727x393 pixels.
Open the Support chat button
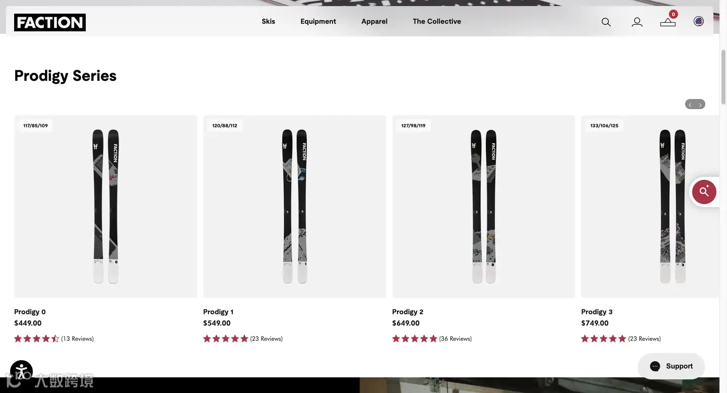(671, 366)
